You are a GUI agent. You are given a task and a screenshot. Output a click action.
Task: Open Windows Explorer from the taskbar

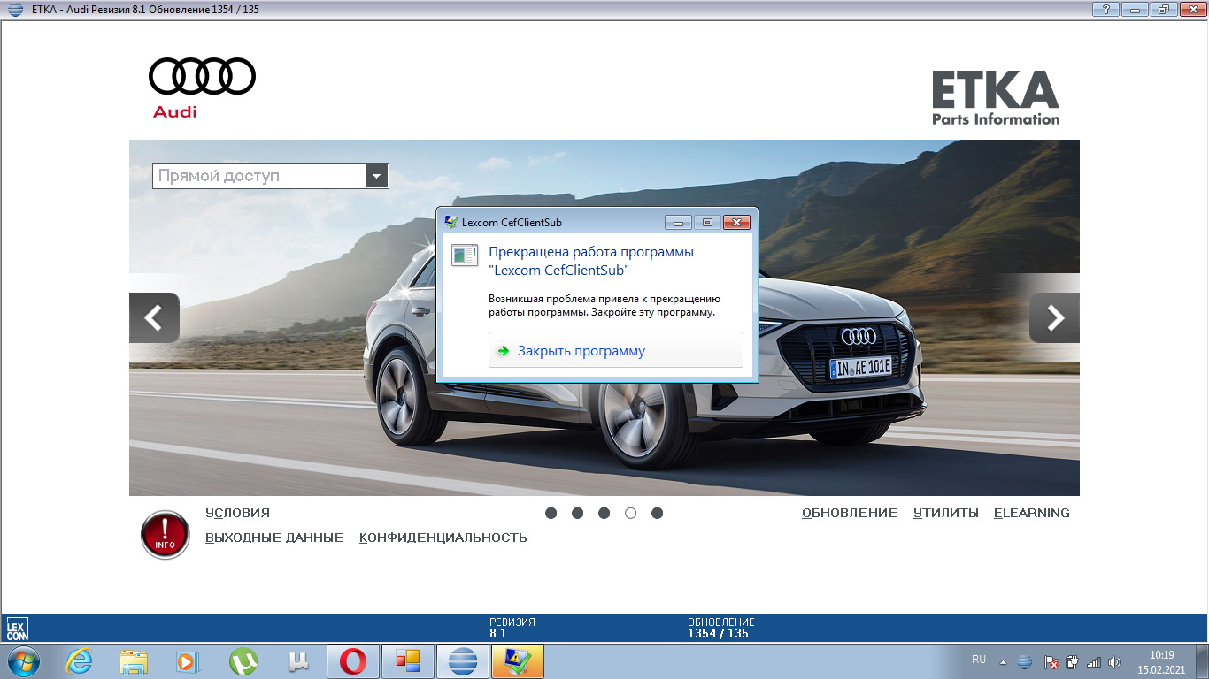tap(135, 661)
